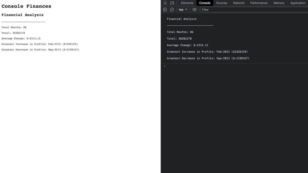Show the console sidebar panel
The height and width of the screenshot is (173, 308).
click(x=165, y=10)
